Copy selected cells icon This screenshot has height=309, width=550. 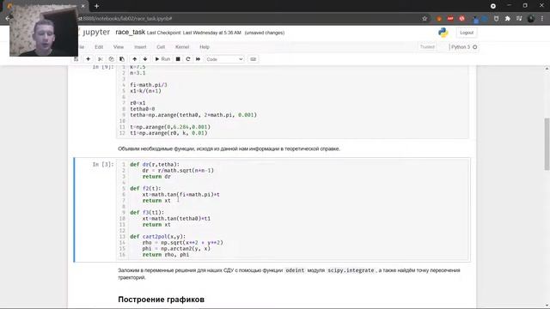111,59
